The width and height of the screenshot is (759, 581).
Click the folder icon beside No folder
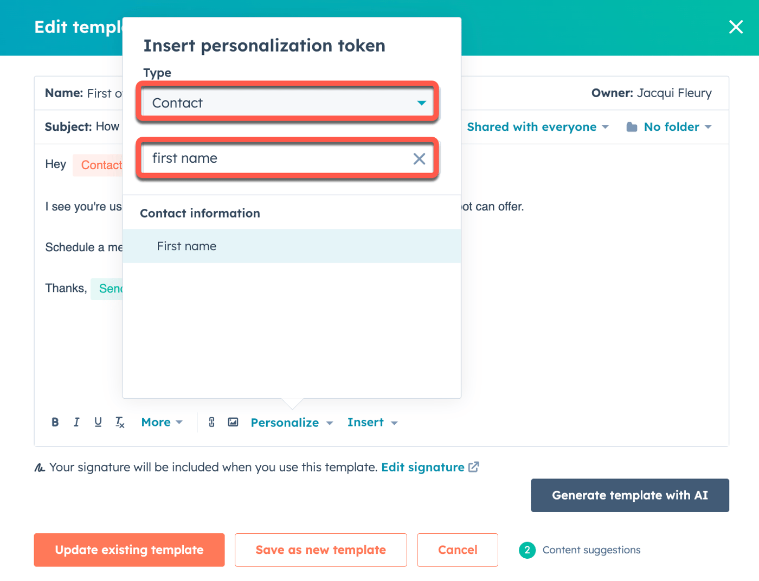(632, 126)
